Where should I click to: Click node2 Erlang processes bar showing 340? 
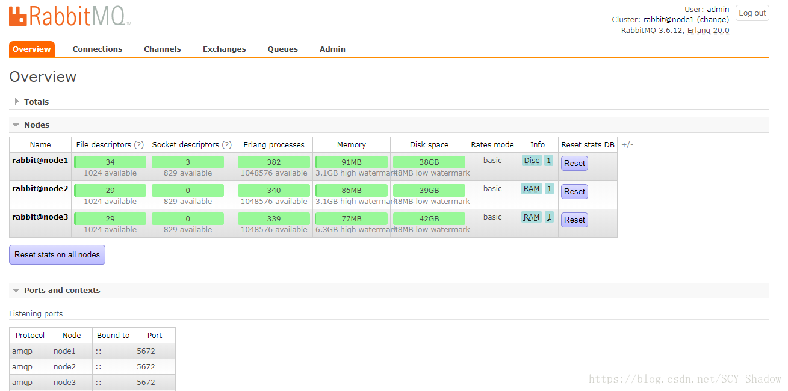(x=274, y=191)
